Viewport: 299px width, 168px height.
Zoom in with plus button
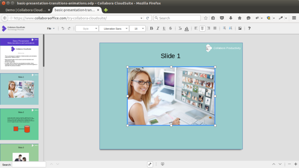point(296,164)
